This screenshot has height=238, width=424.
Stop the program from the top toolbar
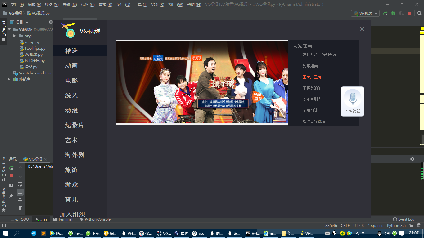[409, 13]
